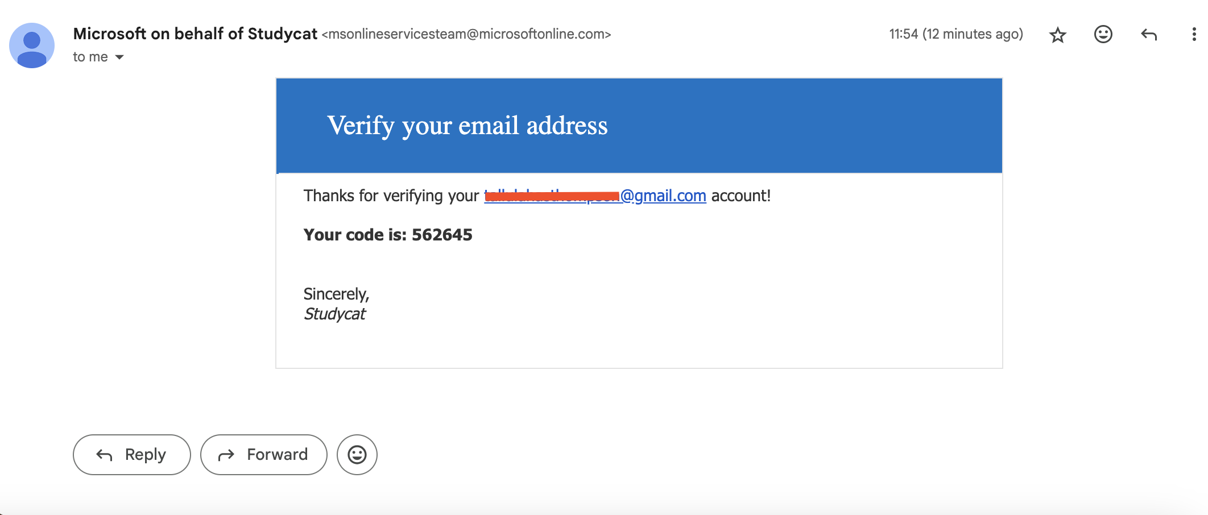
Task: Click the forward arrow inside the Forward button
Action: tap(227, 454)
